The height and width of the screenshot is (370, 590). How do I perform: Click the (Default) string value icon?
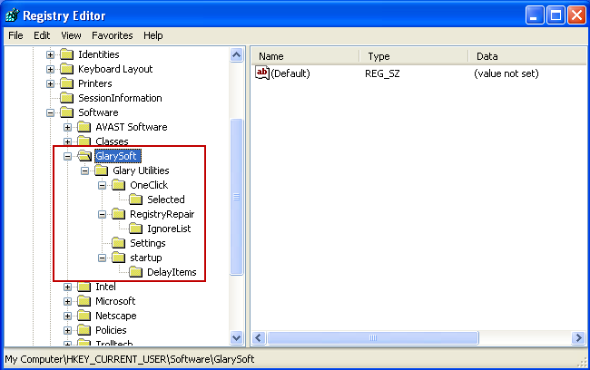click(262, 73)
